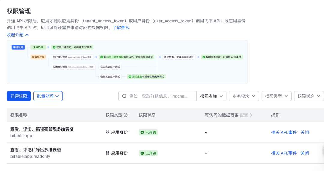324x171 pixels.
Task: Click 应用身份 type icon in bitable:app:readonly row
Action: pos(107,153)
